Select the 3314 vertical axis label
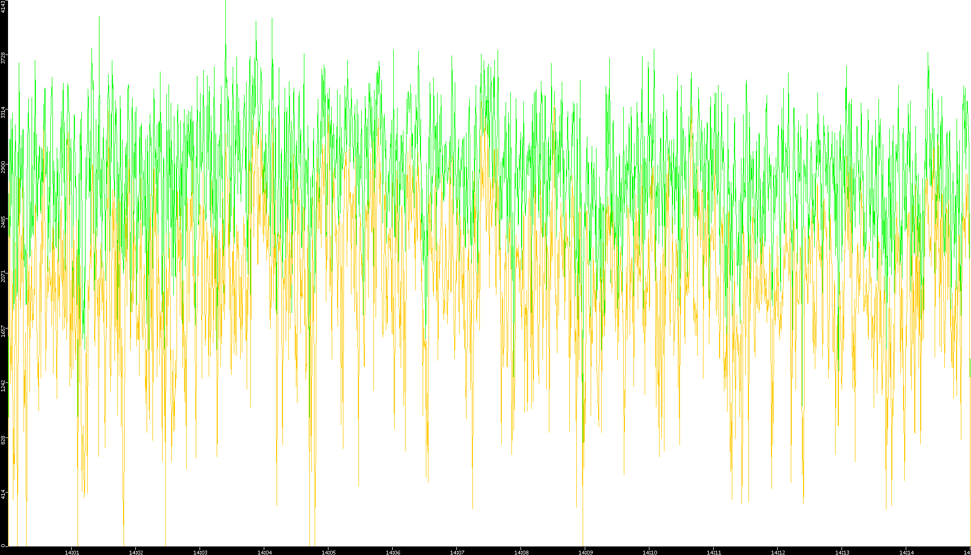 point(4,112)
